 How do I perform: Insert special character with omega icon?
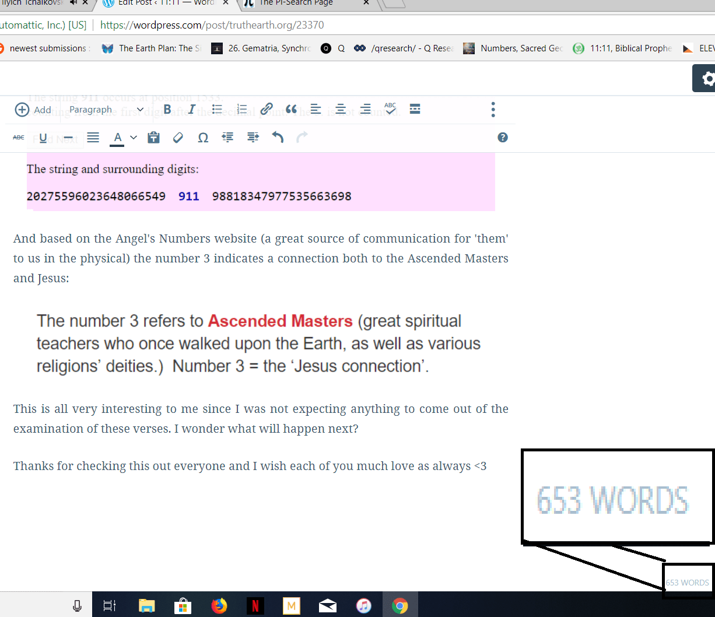(x=203, y=138)
